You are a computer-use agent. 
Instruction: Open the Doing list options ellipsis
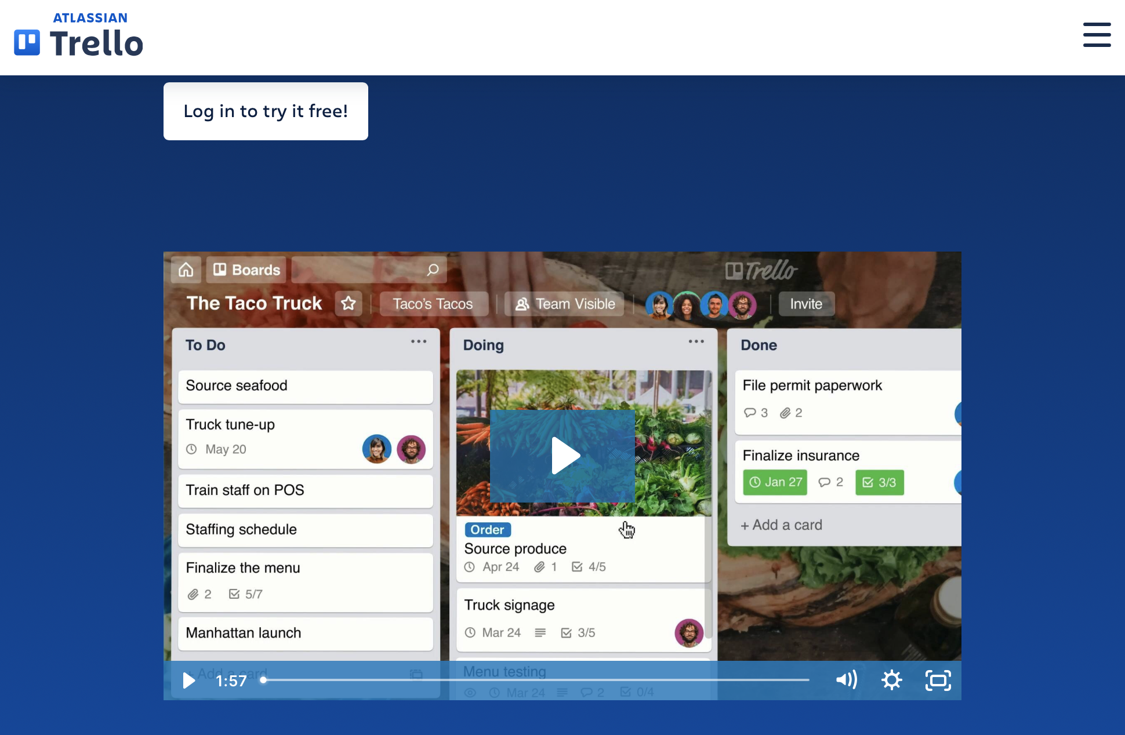(696, 342)
